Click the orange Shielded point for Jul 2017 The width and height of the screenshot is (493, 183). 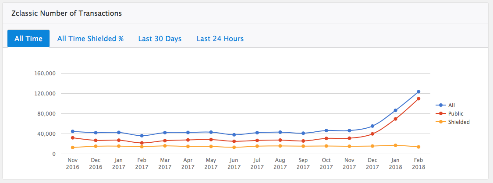(x=257, y=146)
